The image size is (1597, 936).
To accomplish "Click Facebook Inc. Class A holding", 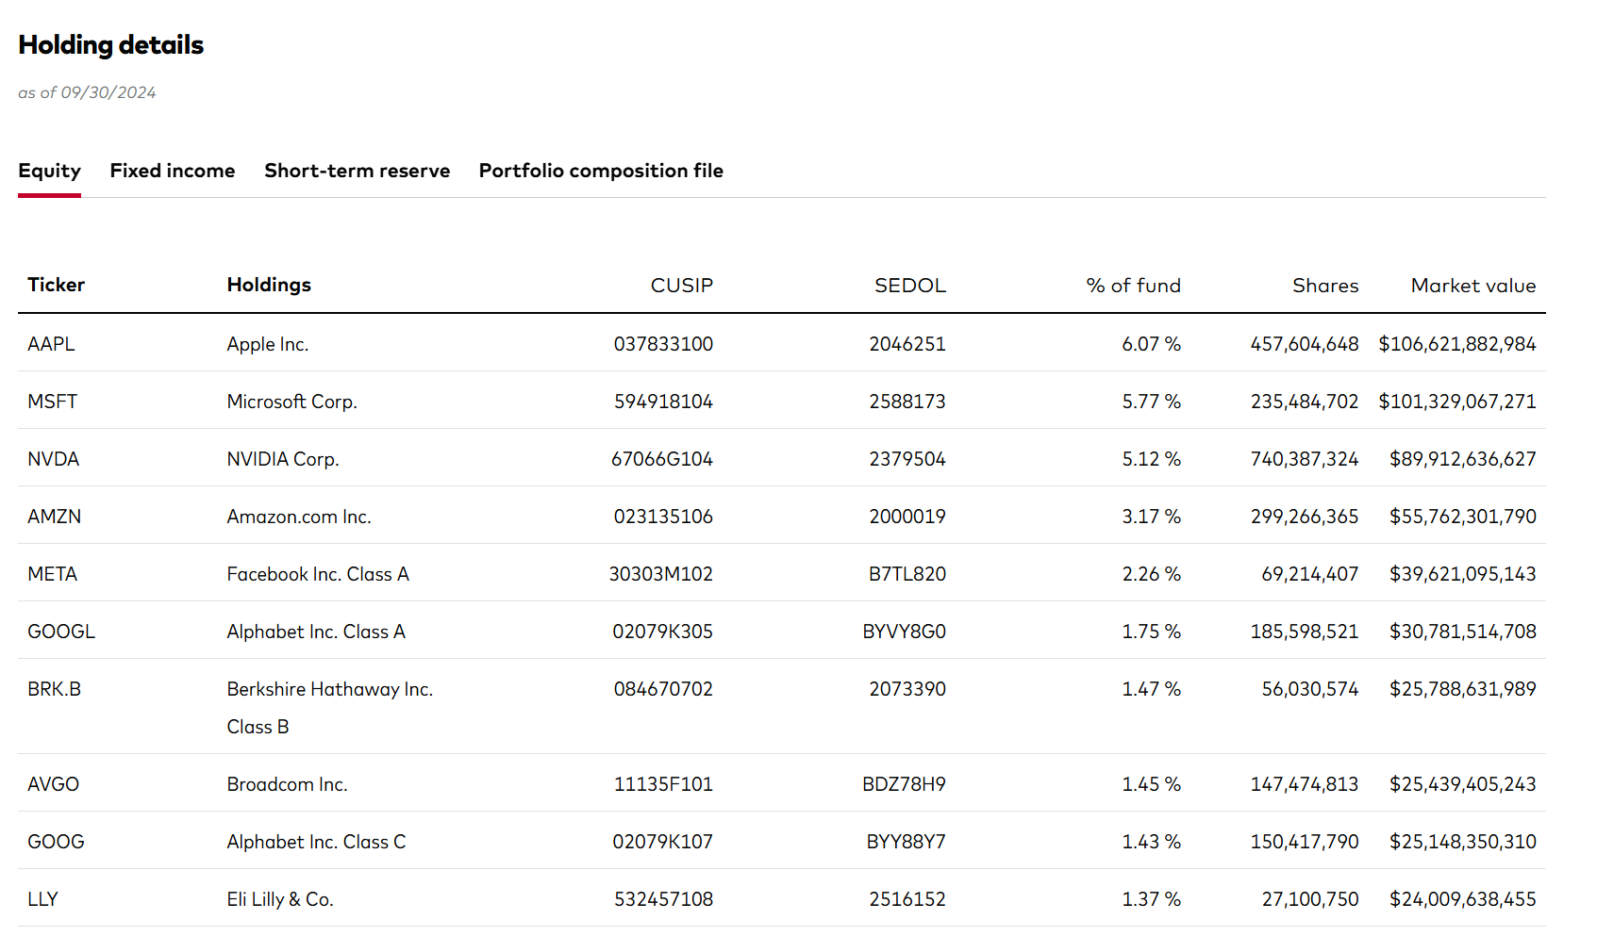I will click(318, 574).
